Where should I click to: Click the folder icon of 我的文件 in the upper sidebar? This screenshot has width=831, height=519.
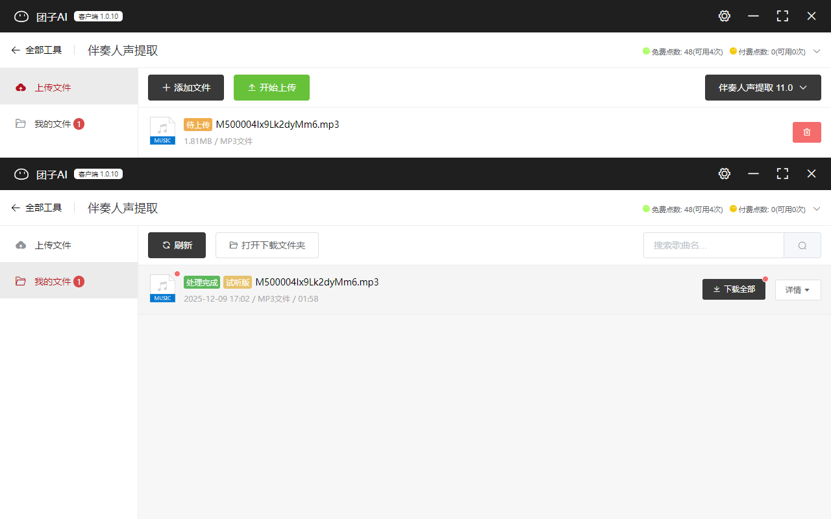point(21,124)
